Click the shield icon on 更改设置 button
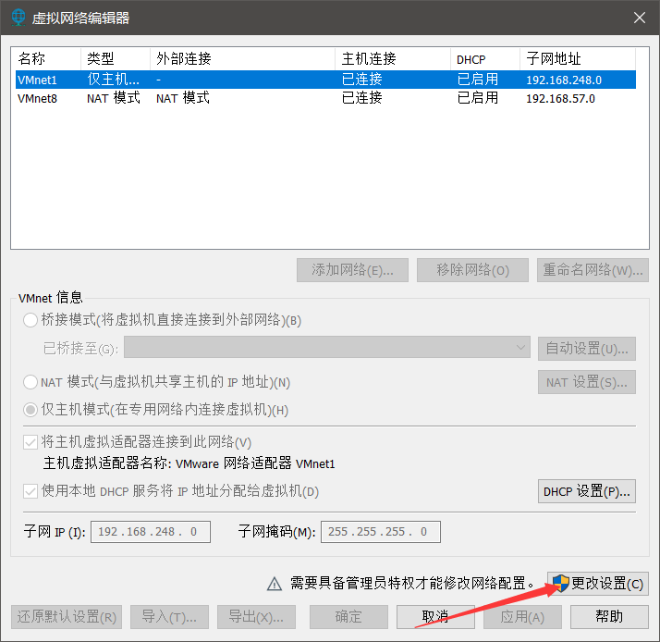660x642 pixels. coord(561,584)
